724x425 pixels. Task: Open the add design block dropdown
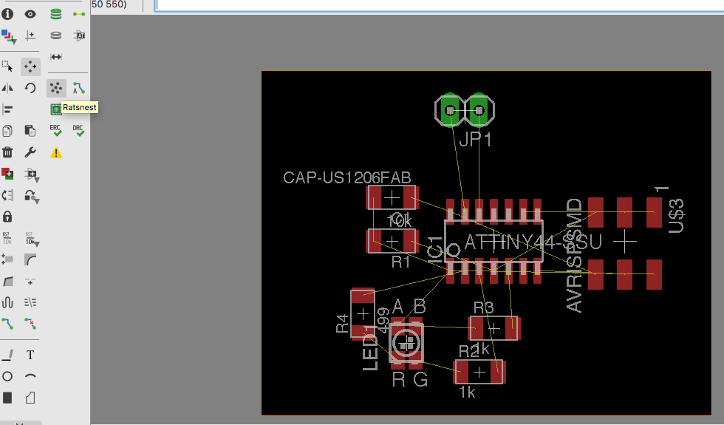click(x=32, y=174)
